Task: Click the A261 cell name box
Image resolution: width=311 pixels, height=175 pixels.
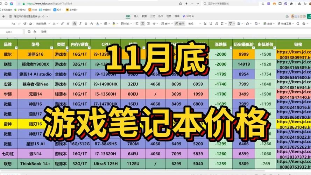Action: tap(9, 32)
